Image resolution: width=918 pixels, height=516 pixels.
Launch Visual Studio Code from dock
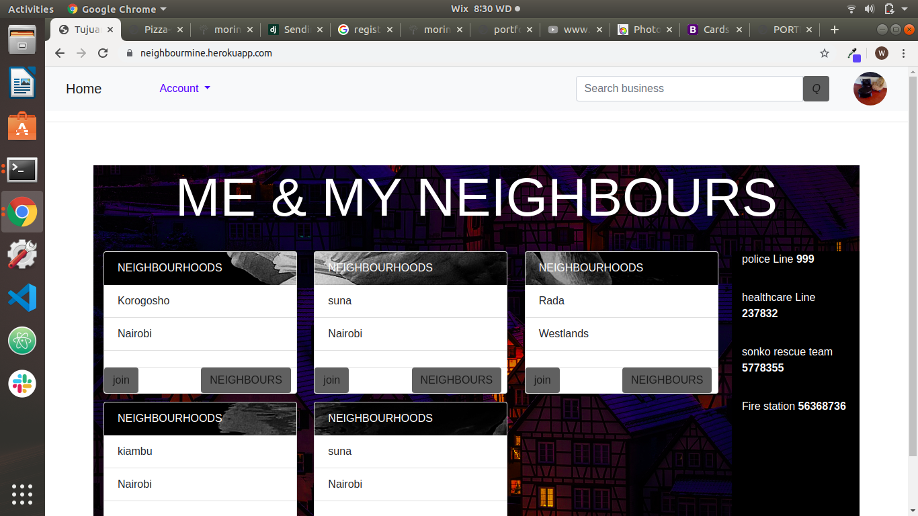22,298
